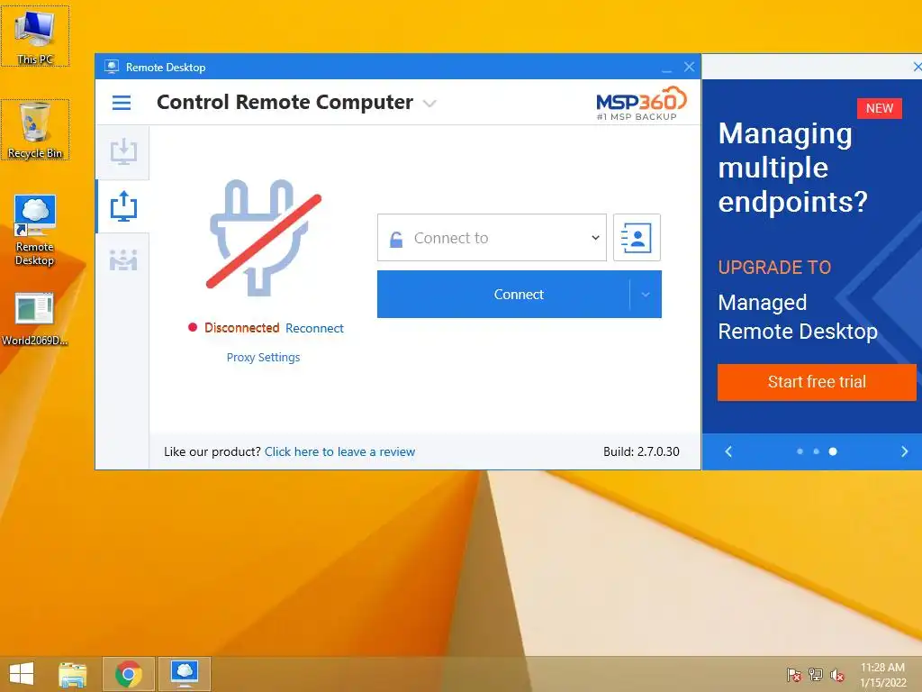This screenshot has height=692, width=922.
Task: Select the outgoing control sidebar icon
Action: (x=122, y=206)
